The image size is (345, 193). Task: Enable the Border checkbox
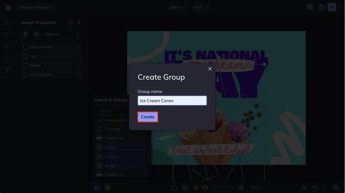click(x=26, y=65)
